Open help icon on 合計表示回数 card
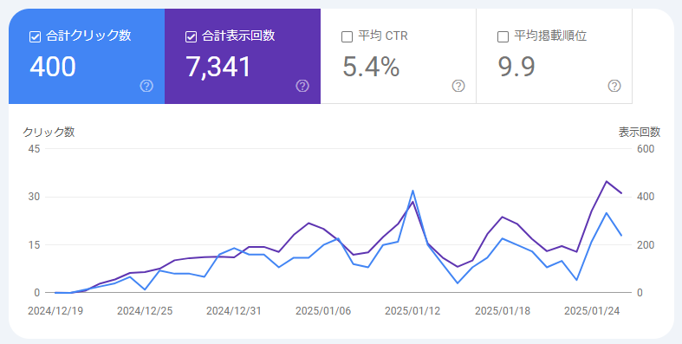Screen dimensions: 682x344 (x=302, y=86)
